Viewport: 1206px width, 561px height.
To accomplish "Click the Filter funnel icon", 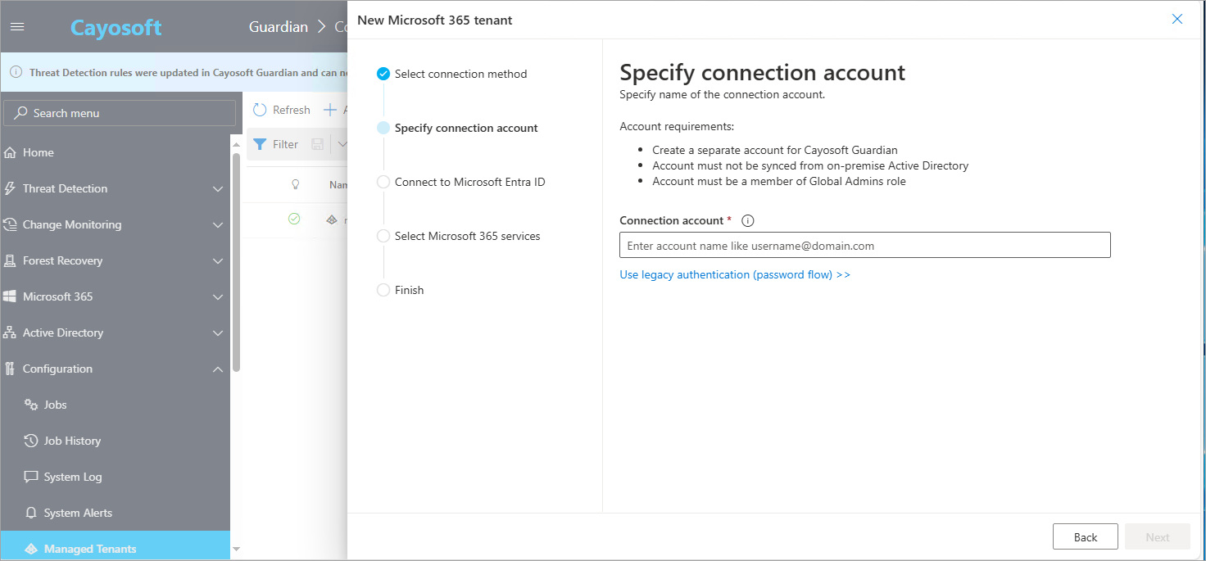I will (x=260, y=144).
